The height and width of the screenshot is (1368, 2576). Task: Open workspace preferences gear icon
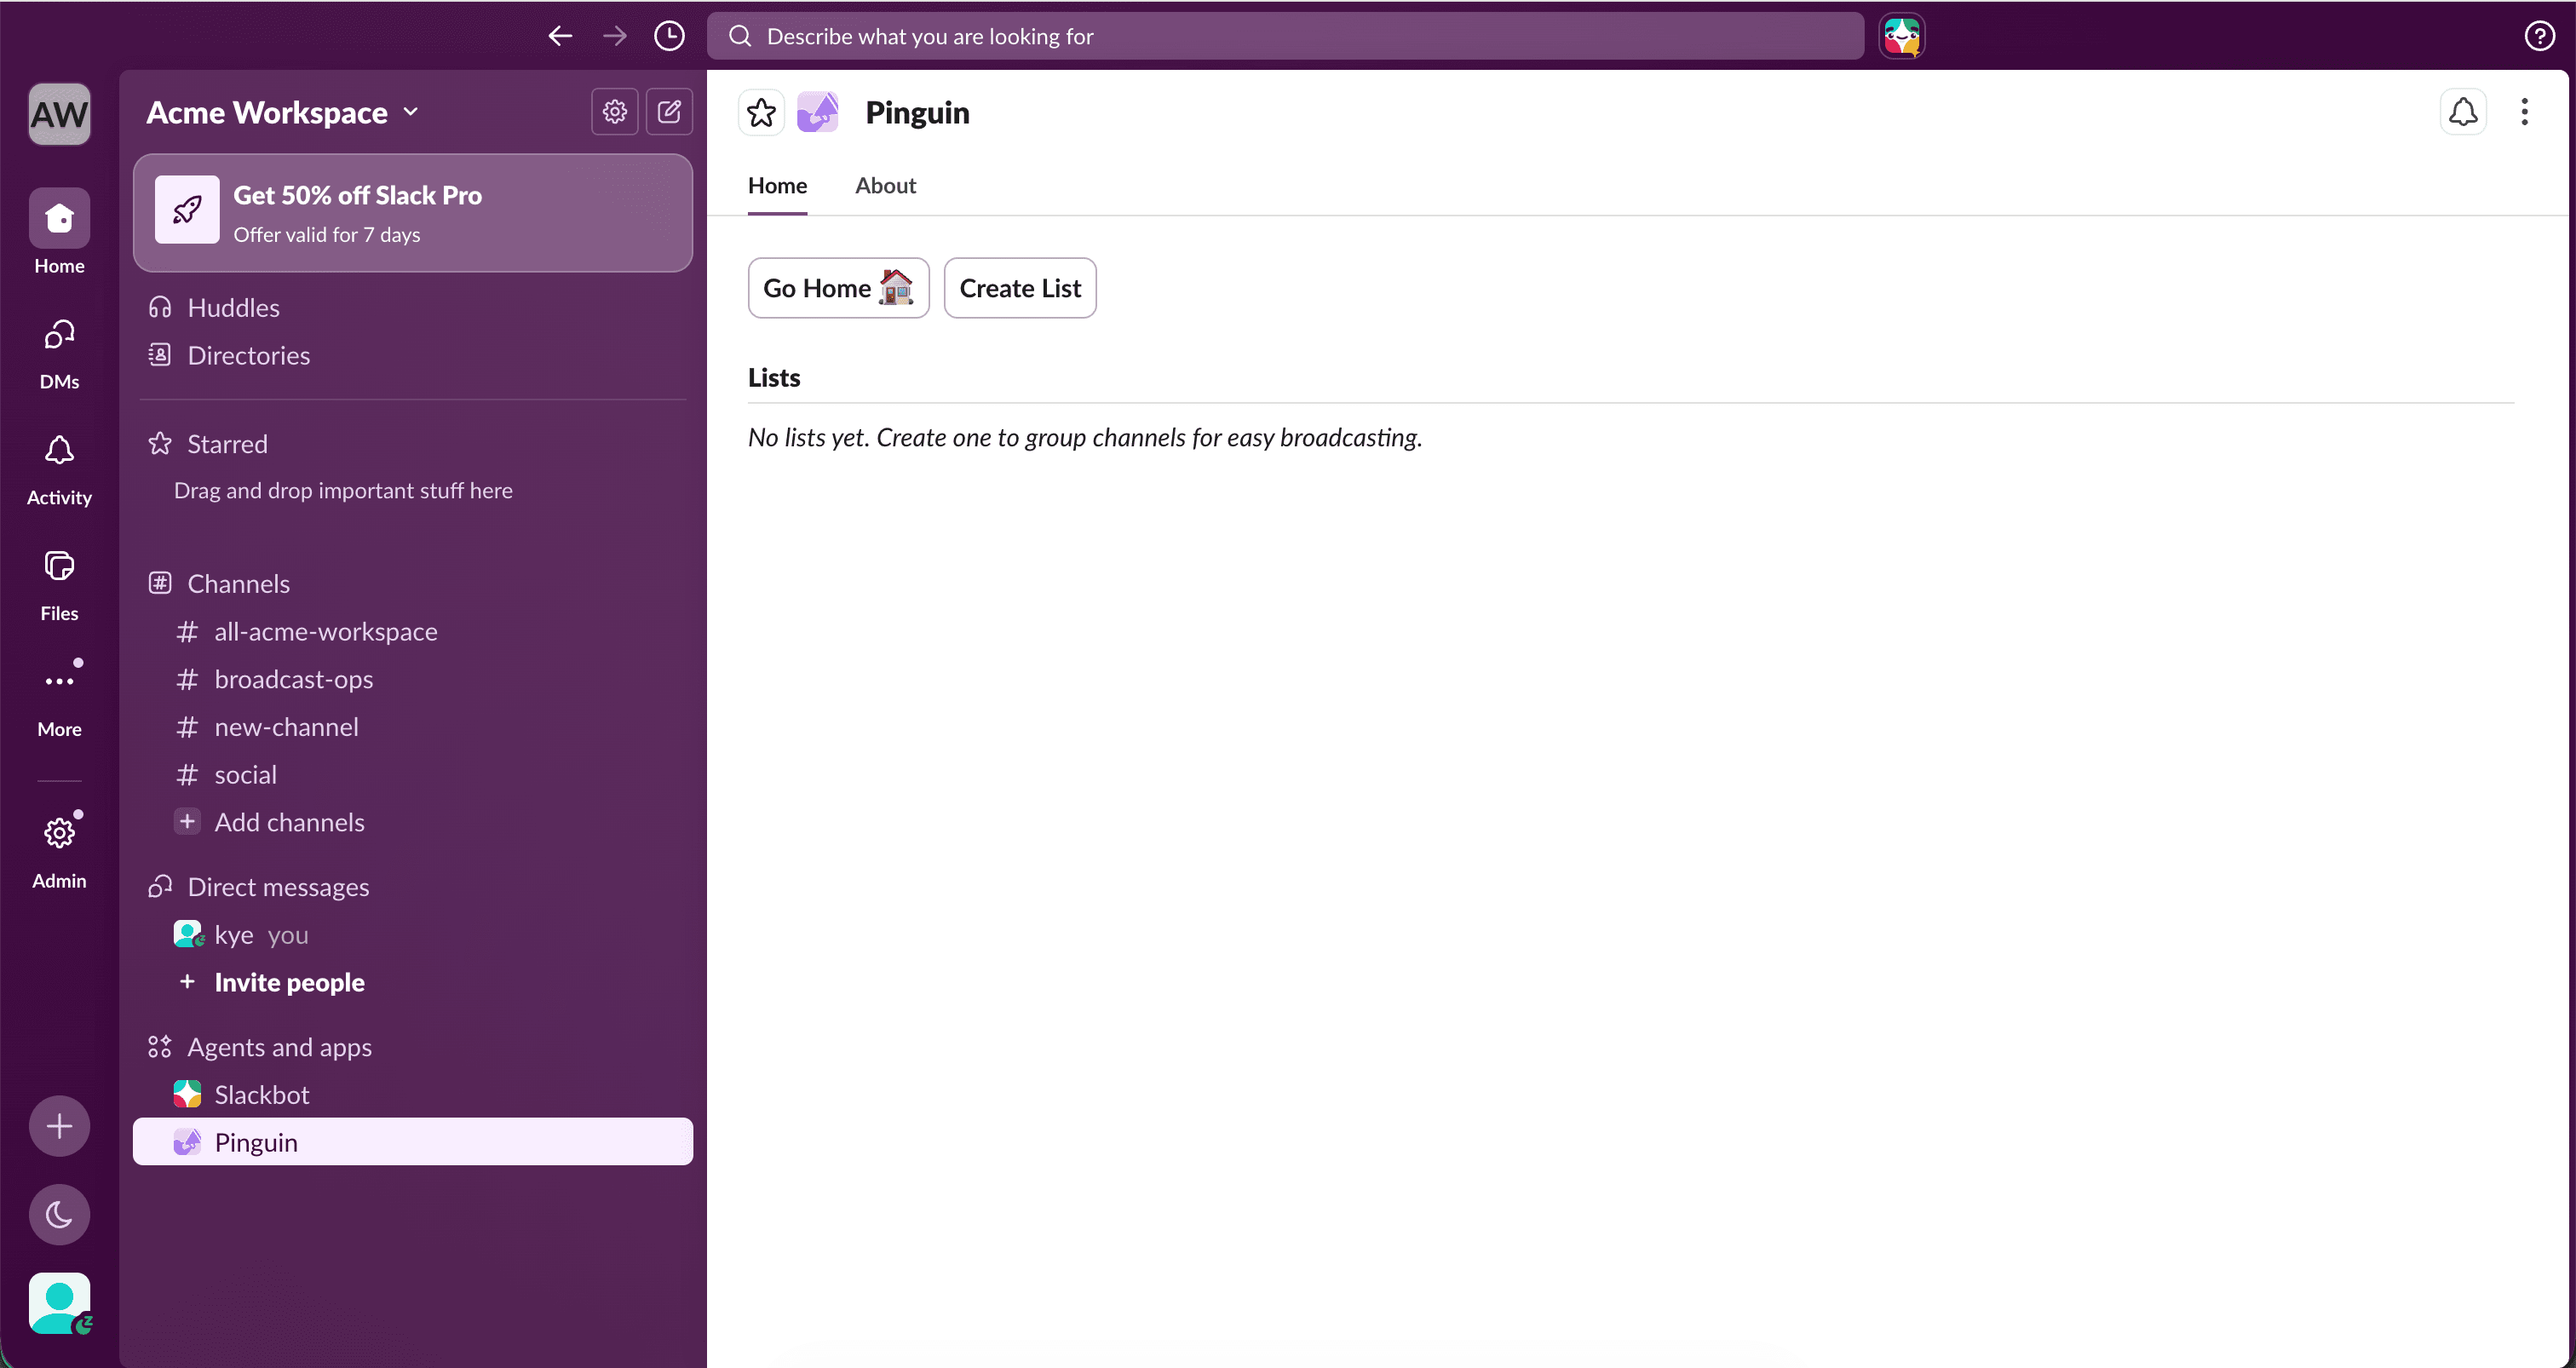coord(614,111)
